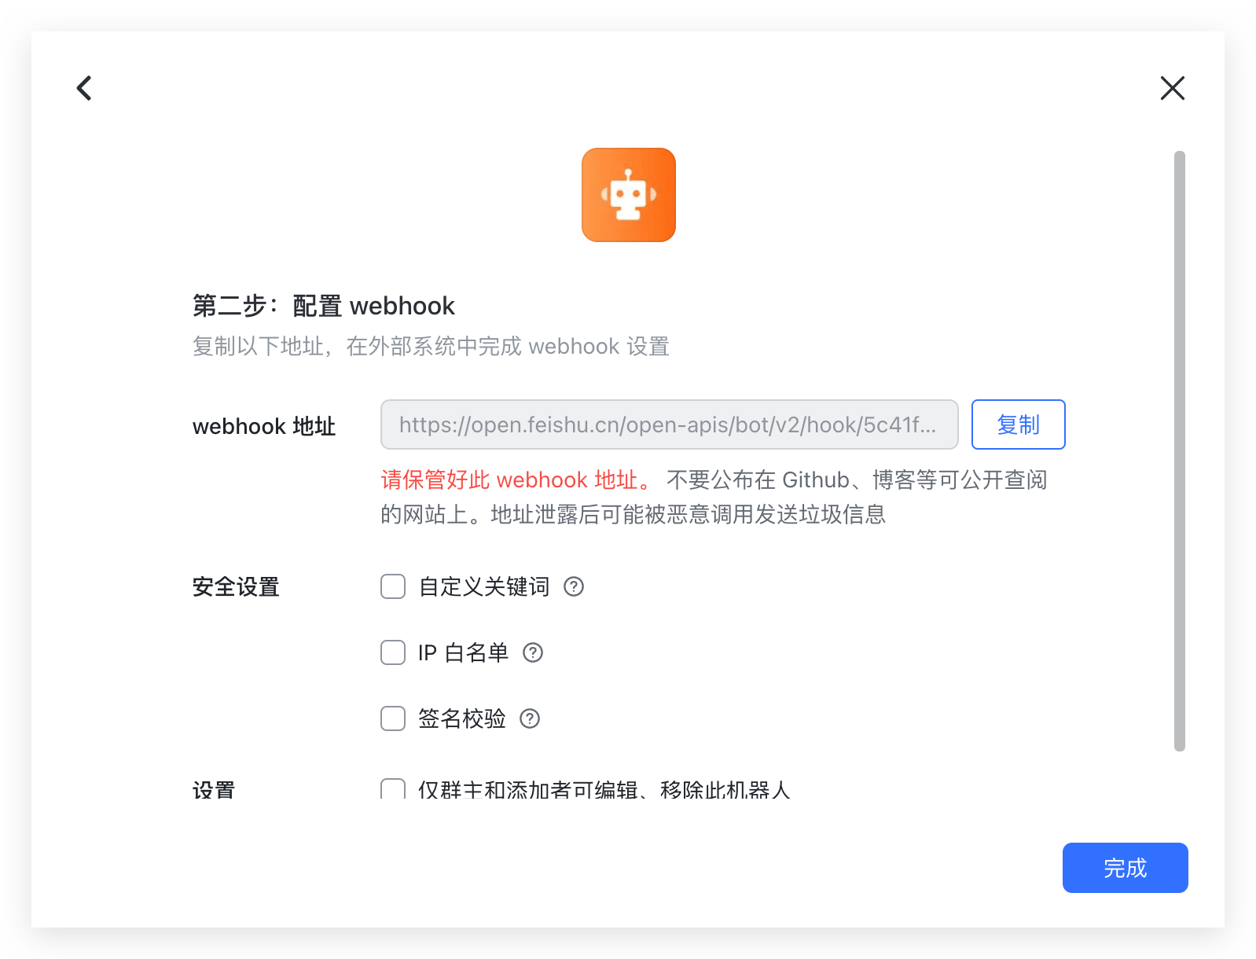Enable the 签名校验 checkbox
Viewport: 1256px width, 959px height.
(393, 718)
